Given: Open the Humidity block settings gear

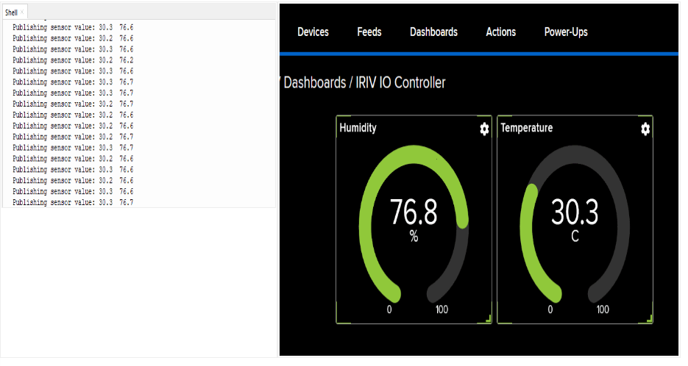Looking at the screenshot, I should coord(484,129).
